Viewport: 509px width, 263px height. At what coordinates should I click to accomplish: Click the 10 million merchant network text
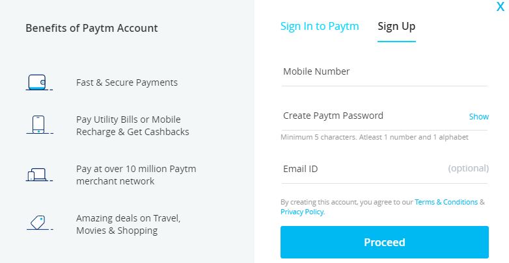(x=136, y=175)
